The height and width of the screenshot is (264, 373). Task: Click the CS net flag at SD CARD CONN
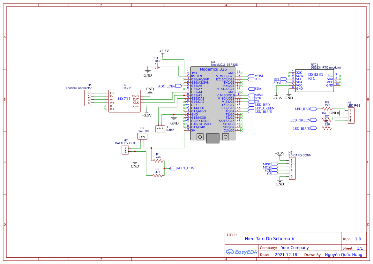(x=272, y=174)
